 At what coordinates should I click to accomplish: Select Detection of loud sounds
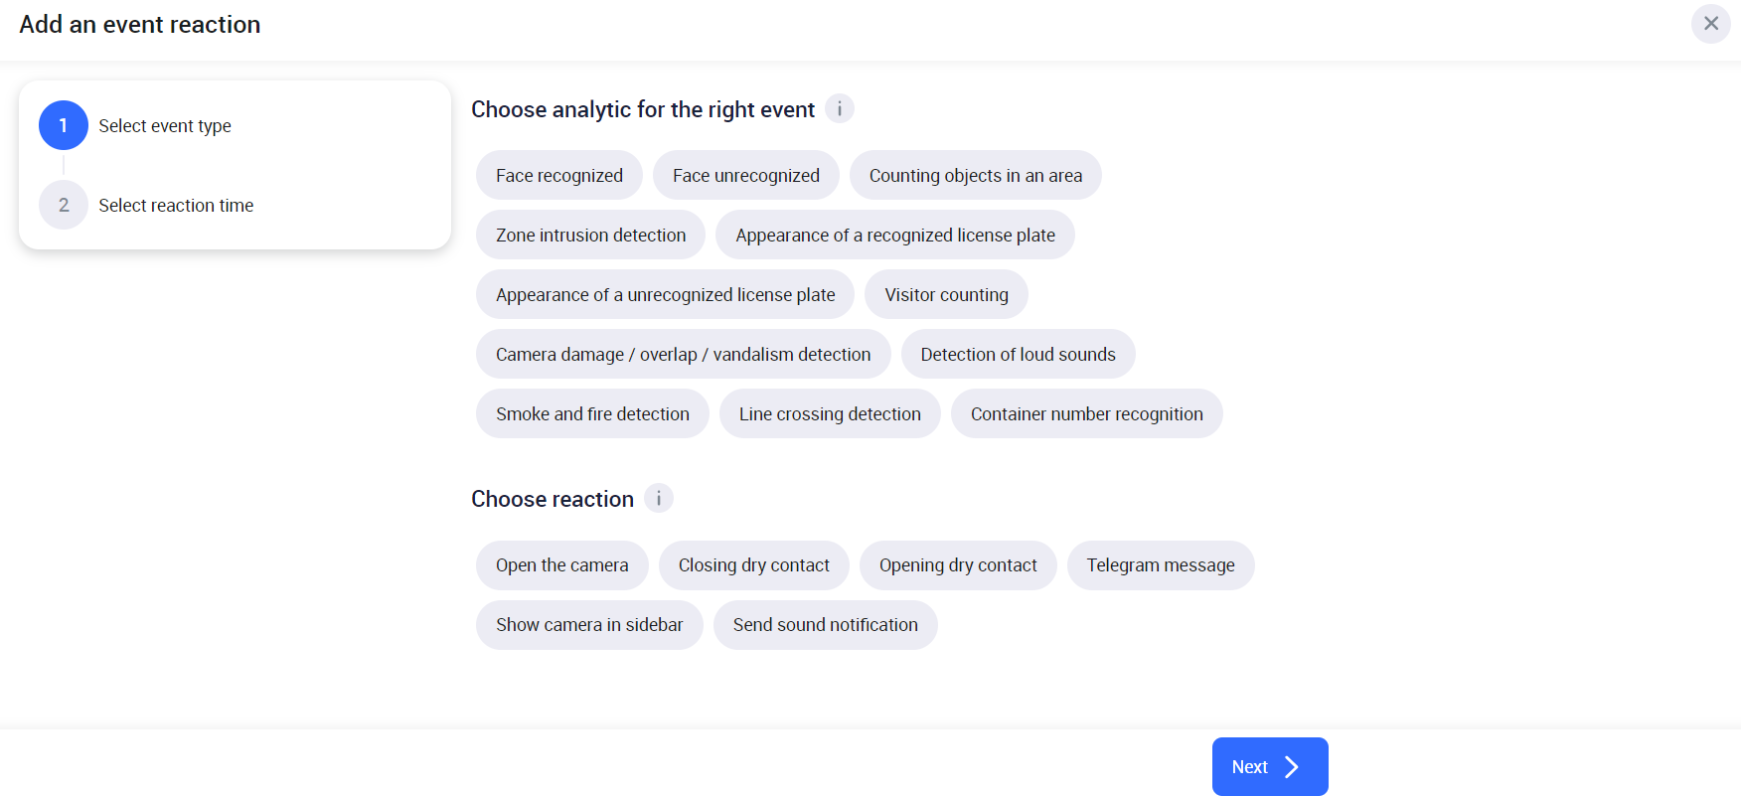[1018, 355]
